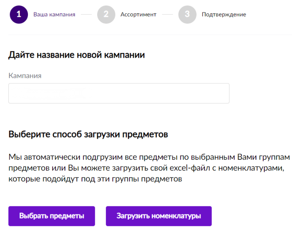Select step 3 circle icon
292x234 pixels.
pos(187,14)
